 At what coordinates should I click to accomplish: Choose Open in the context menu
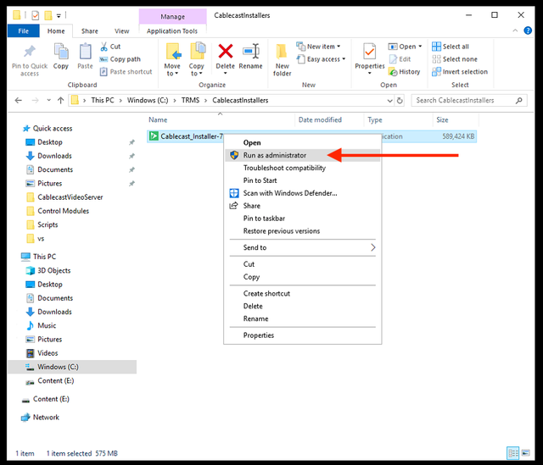click(x=303, y=143)
